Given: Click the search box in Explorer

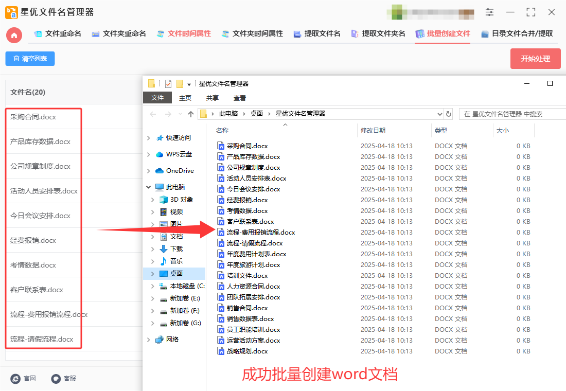Looking at the screenshot, I should point(512,114).
